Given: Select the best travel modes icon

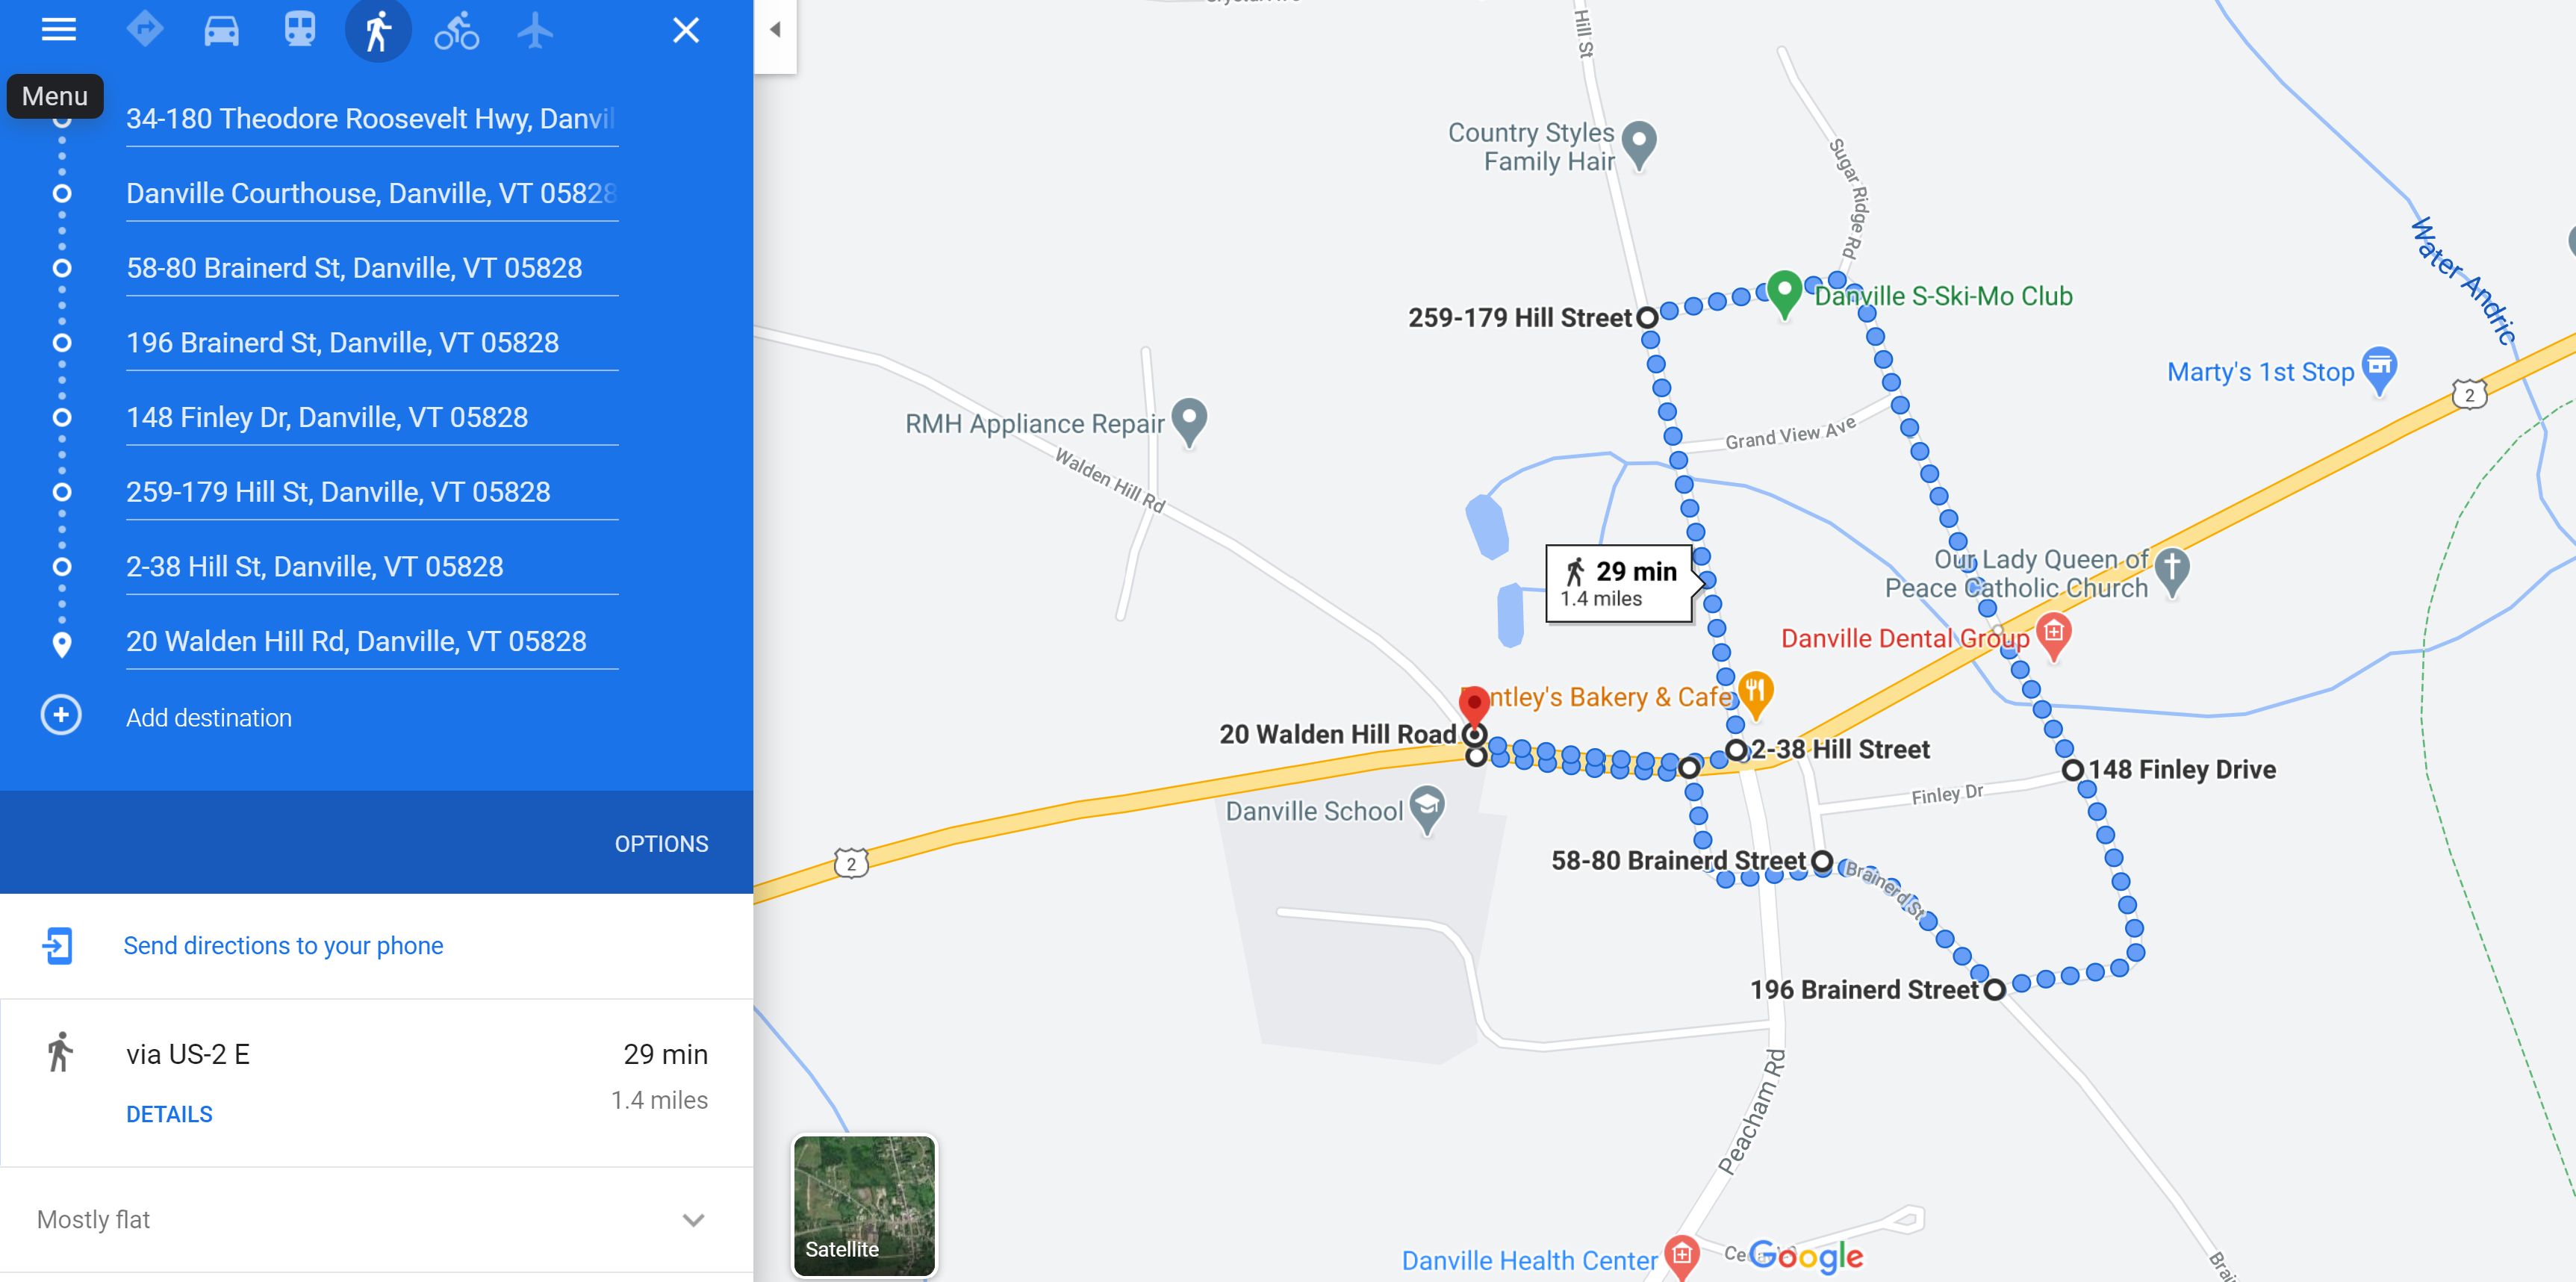Looking at the screenshot, I should (145, 30).
